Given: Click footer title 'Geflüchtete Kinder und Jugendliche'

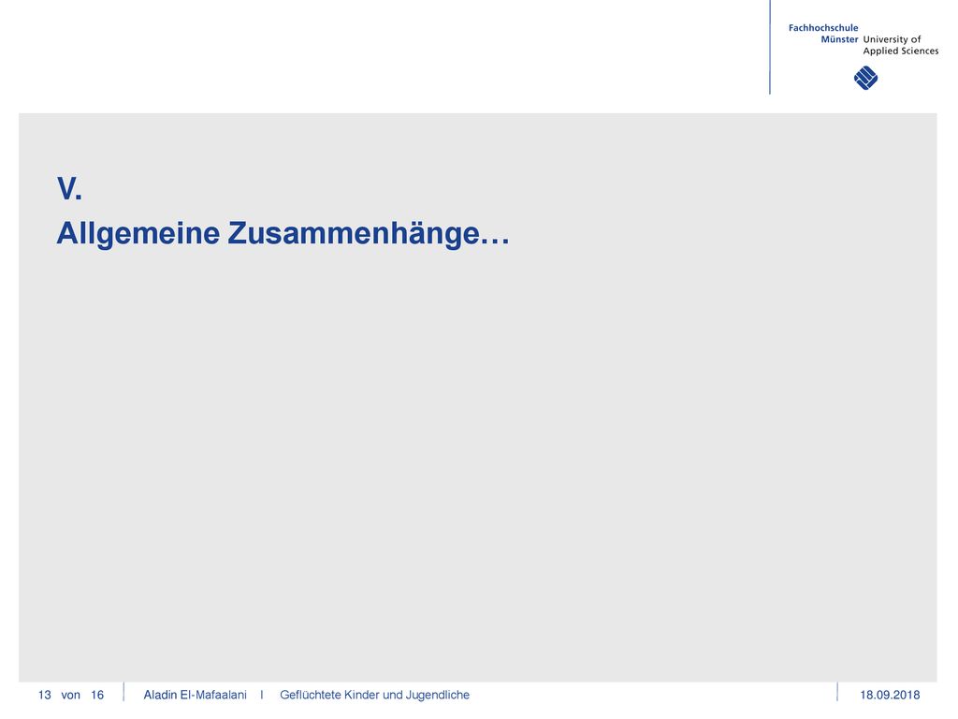Looking at the screenshot, I should [374, 696].
